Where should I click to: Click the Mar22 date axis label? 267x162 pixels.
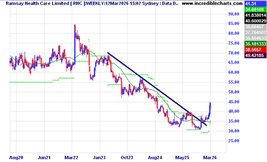71,158
